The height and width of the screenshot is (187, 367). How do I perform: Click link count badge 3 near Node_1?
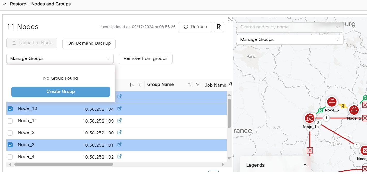pos(318,123)
